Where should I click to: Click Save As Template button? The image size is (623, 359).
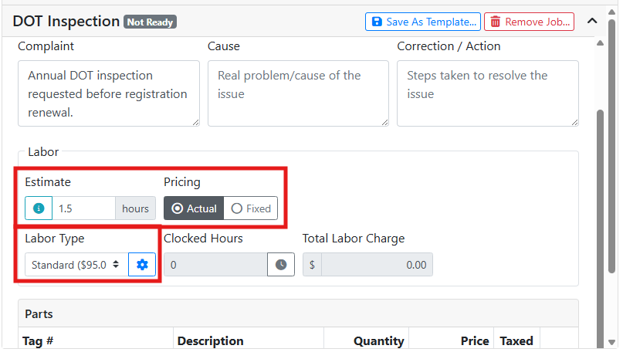coord(423,22)
